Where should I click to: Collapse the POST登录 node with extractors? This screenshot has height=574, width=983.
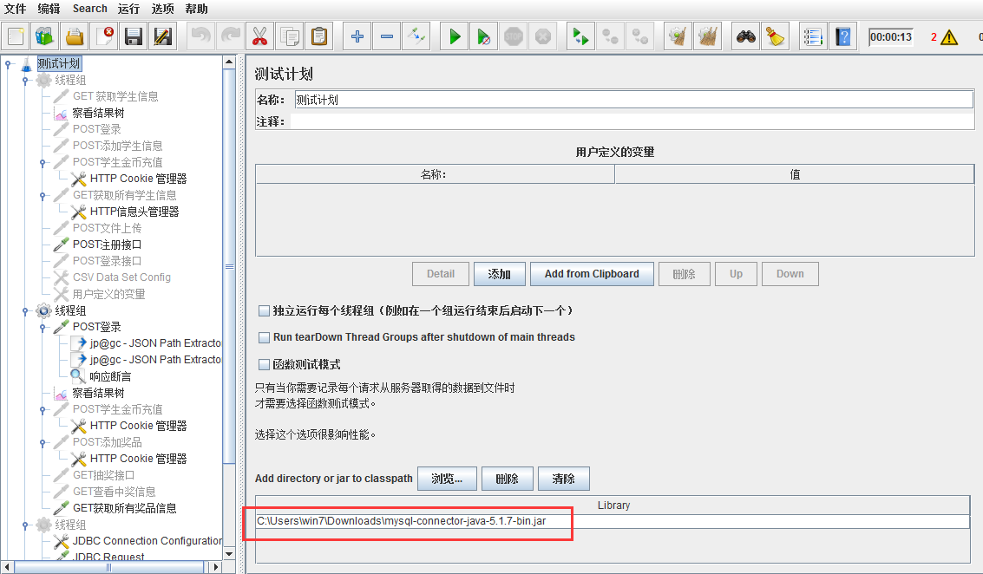[x=43, y=327]
